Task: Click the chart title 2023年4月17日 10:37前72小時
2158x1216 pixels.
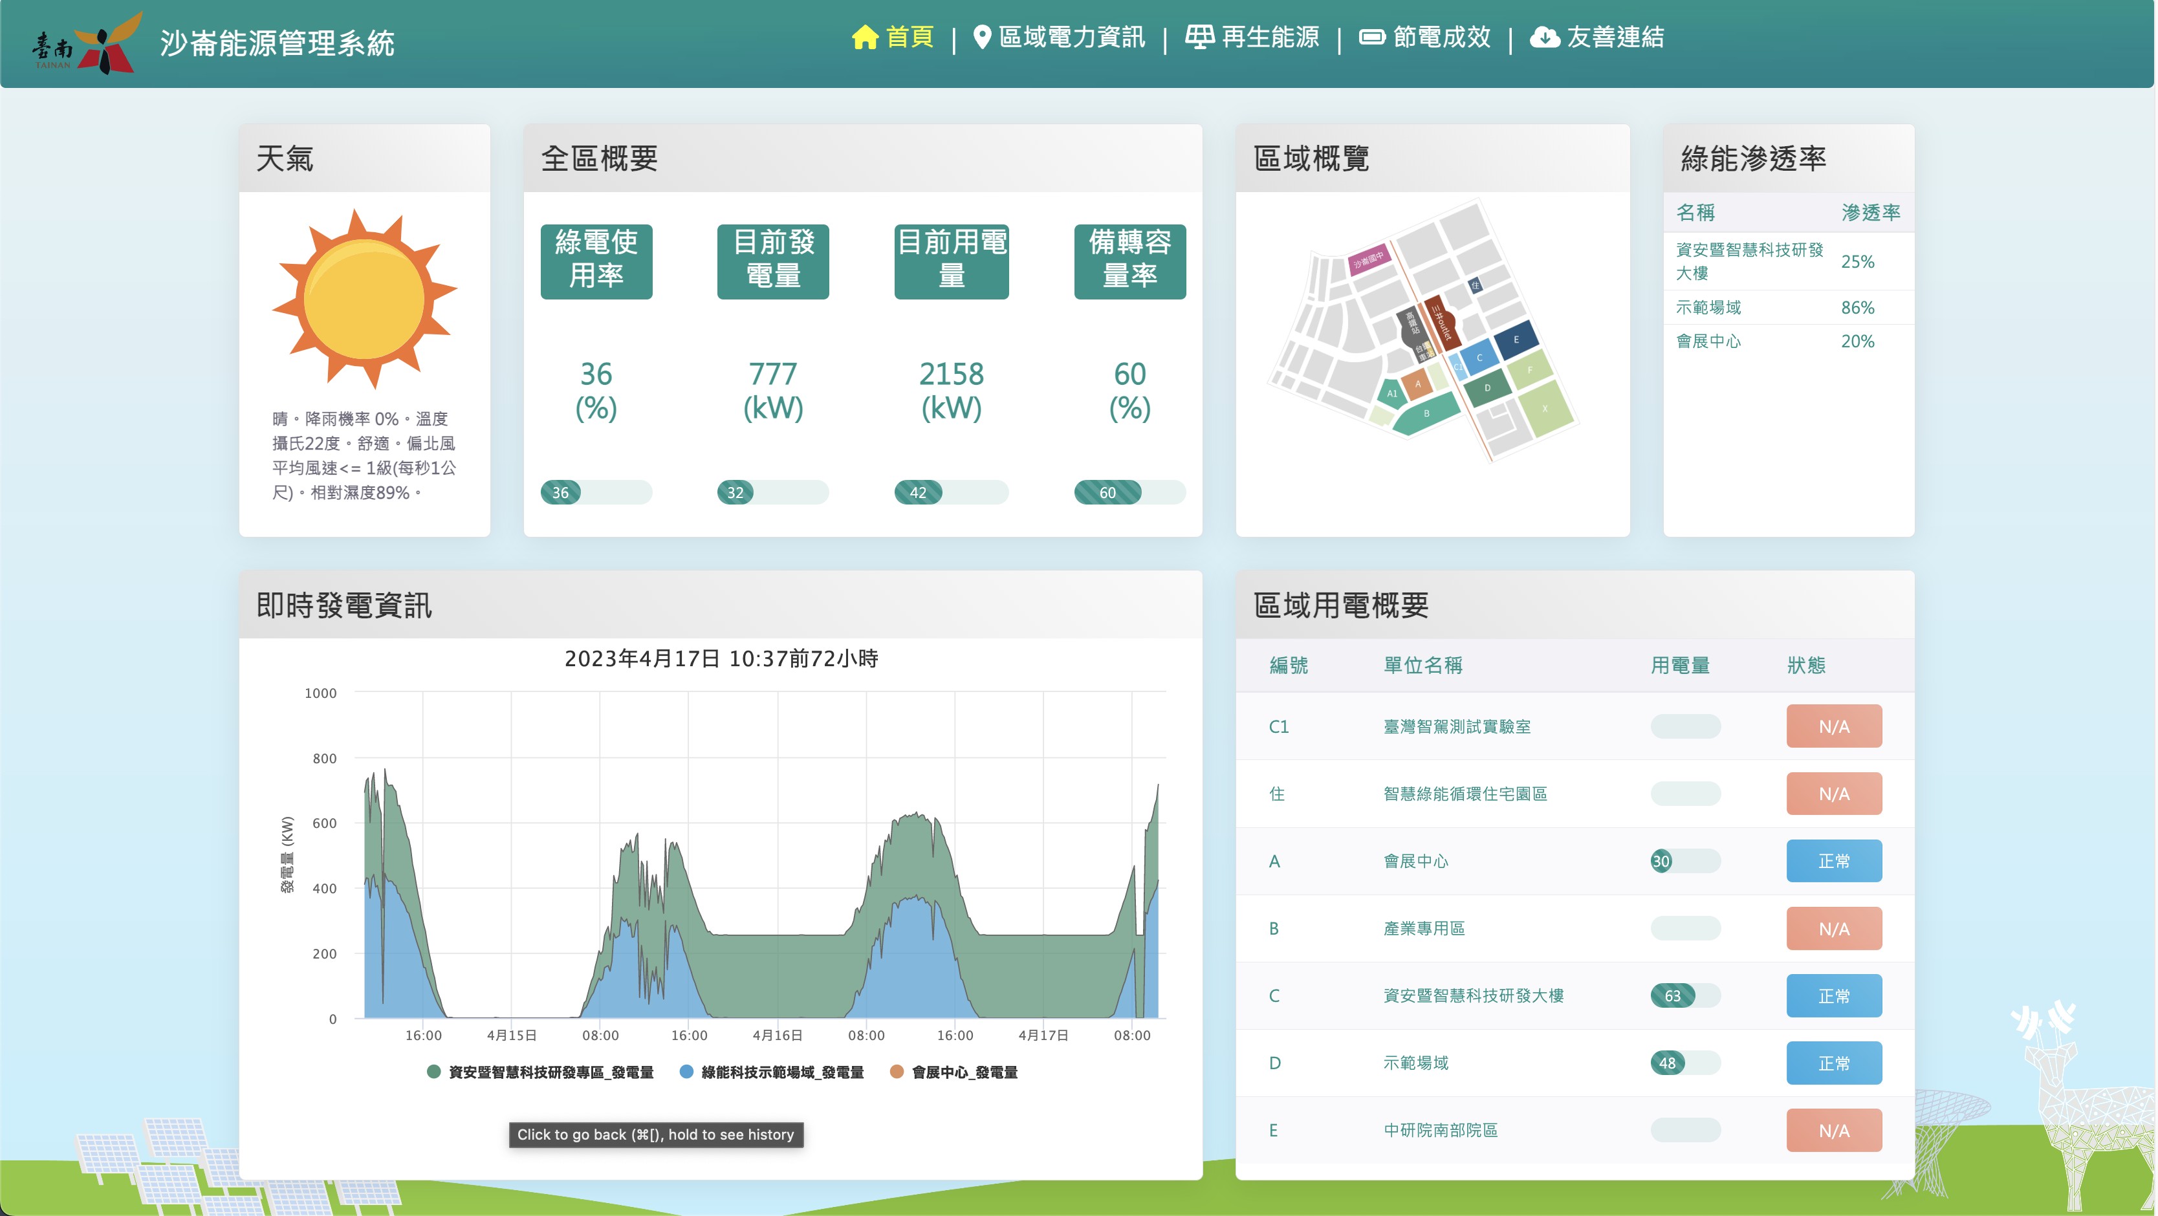Action: pos(721,659)
